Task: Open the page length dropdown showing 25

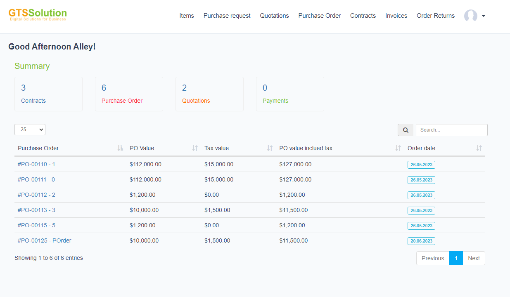Action: coord(30,130)
